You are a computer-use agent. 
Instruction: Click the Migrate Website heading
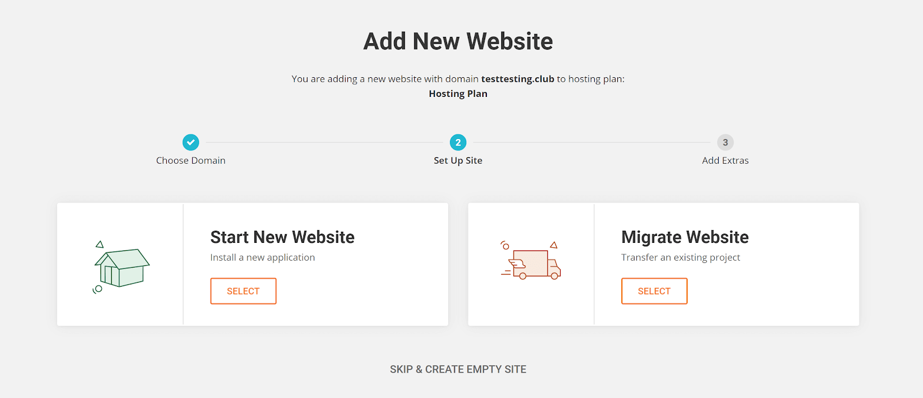685,237
